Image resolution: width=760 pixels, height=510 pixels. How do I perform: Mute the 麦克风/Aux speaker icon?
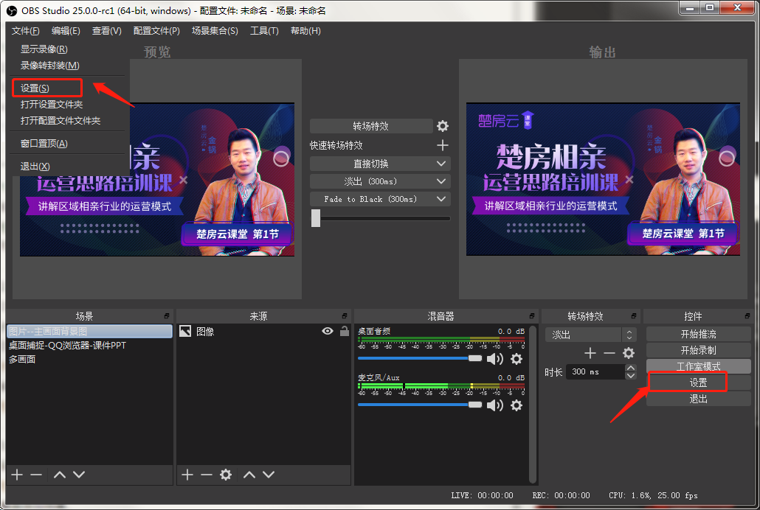(x=494, y=405)
